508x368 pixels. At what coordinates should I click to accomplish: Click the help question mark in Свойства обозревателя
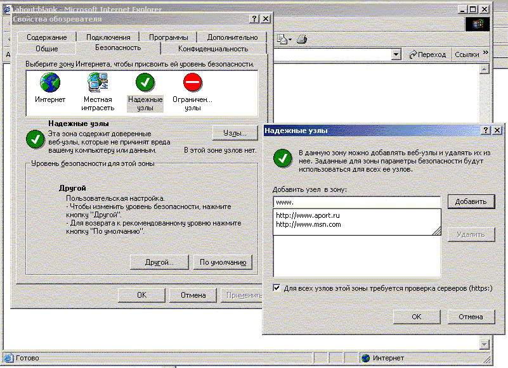pos(254,19)
